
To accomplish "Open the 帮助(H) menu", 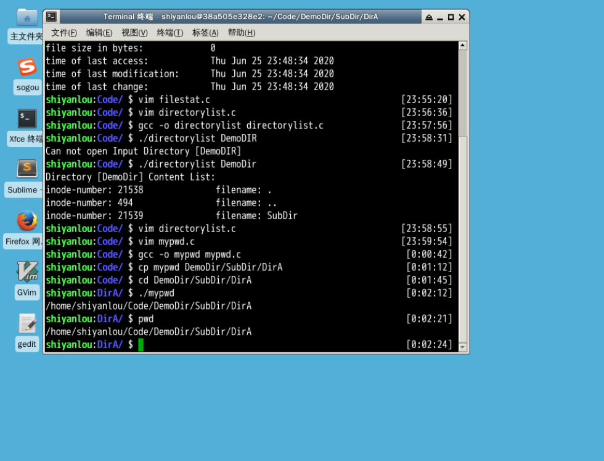I will pos(241,33).
